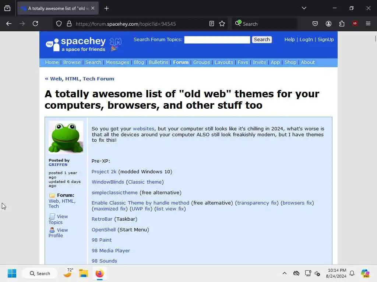Click the cloud sync tray icon

(296, 273)
